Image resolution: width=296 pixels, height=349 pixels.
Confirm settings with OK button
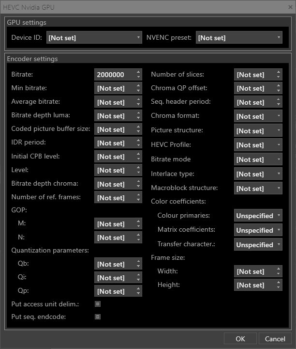point(240,338)
